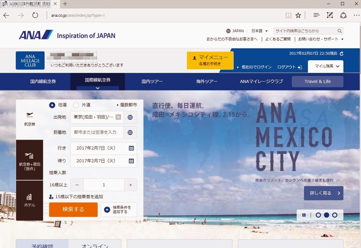
Task: Open the browser Hub icon
Action: pos(316,15)
